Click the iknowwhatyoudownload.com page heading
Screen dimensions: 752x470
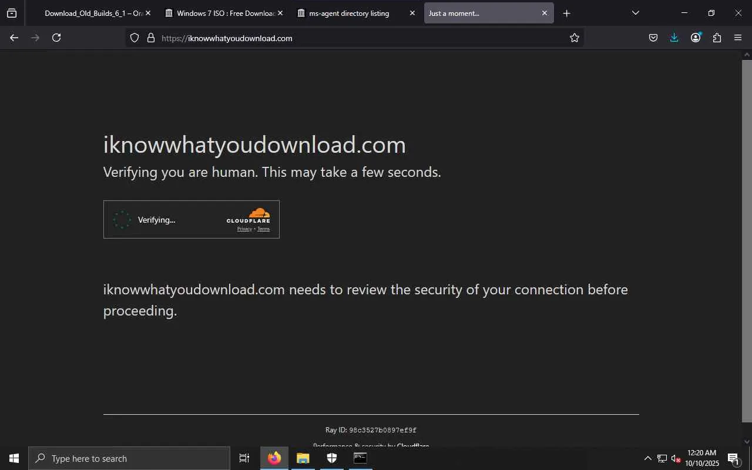(254, 145)
